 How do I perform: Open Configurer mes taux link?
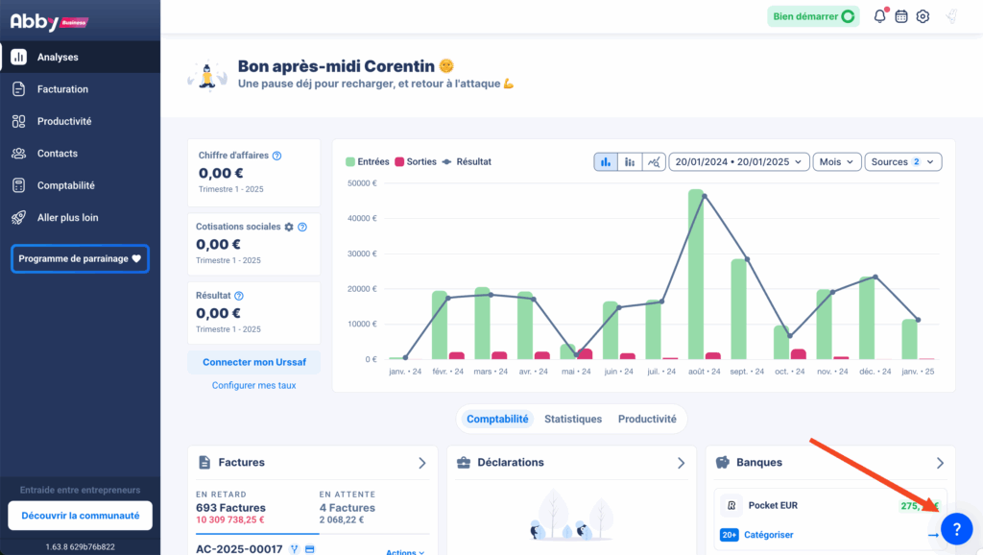[252, 384]
